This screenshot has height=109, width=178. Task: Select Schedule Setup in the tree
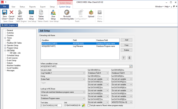(13, 55)
